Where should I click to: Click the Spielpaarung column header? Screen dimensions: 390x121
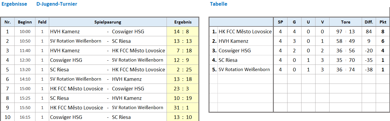108,22
